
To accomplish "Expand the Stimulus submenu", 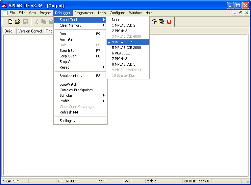I will pyautogui.click(x=80, y=95).
